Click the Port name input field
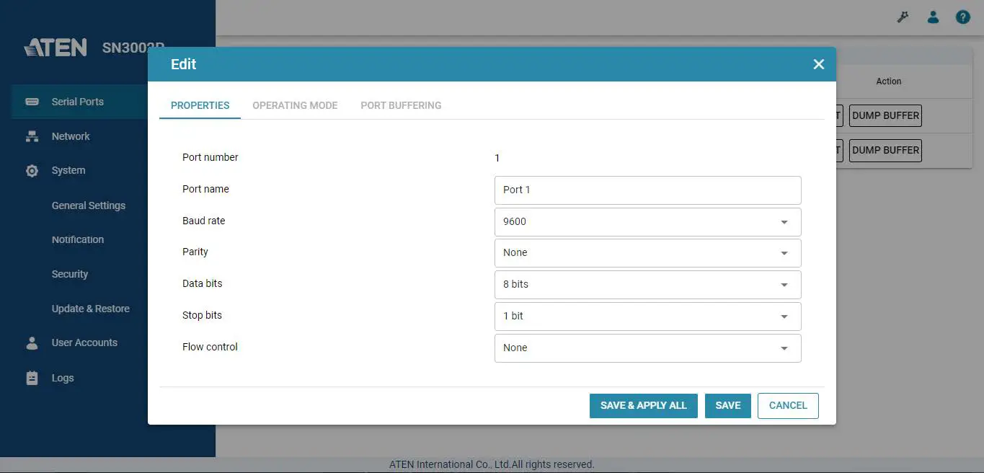This screenshot has height=473, width=984. (648, 190)
